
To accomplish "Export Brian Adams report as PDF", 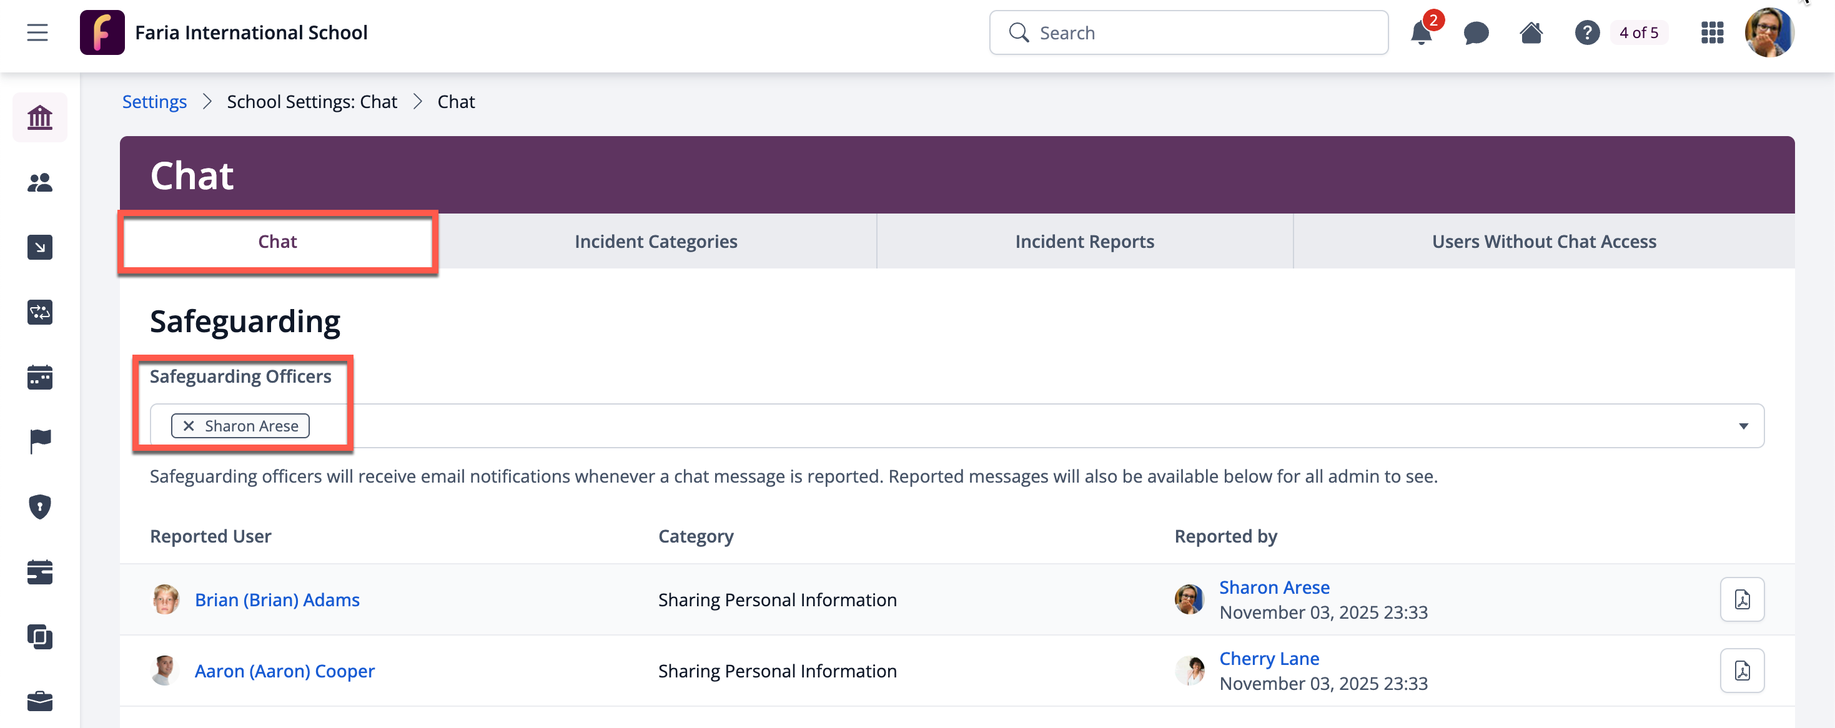I will 1742,599.
